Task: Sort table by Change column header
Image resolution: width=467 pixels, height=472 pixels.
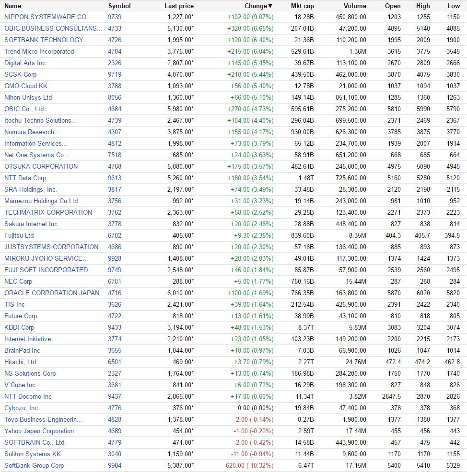Action: point(258,6)
